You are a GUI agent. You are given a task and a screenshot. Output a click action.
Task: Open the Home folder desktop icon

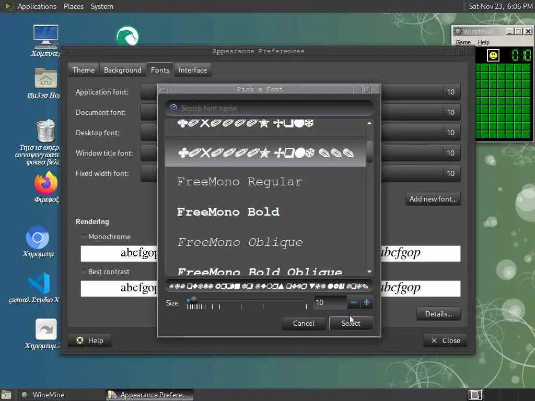pos(46,78)
